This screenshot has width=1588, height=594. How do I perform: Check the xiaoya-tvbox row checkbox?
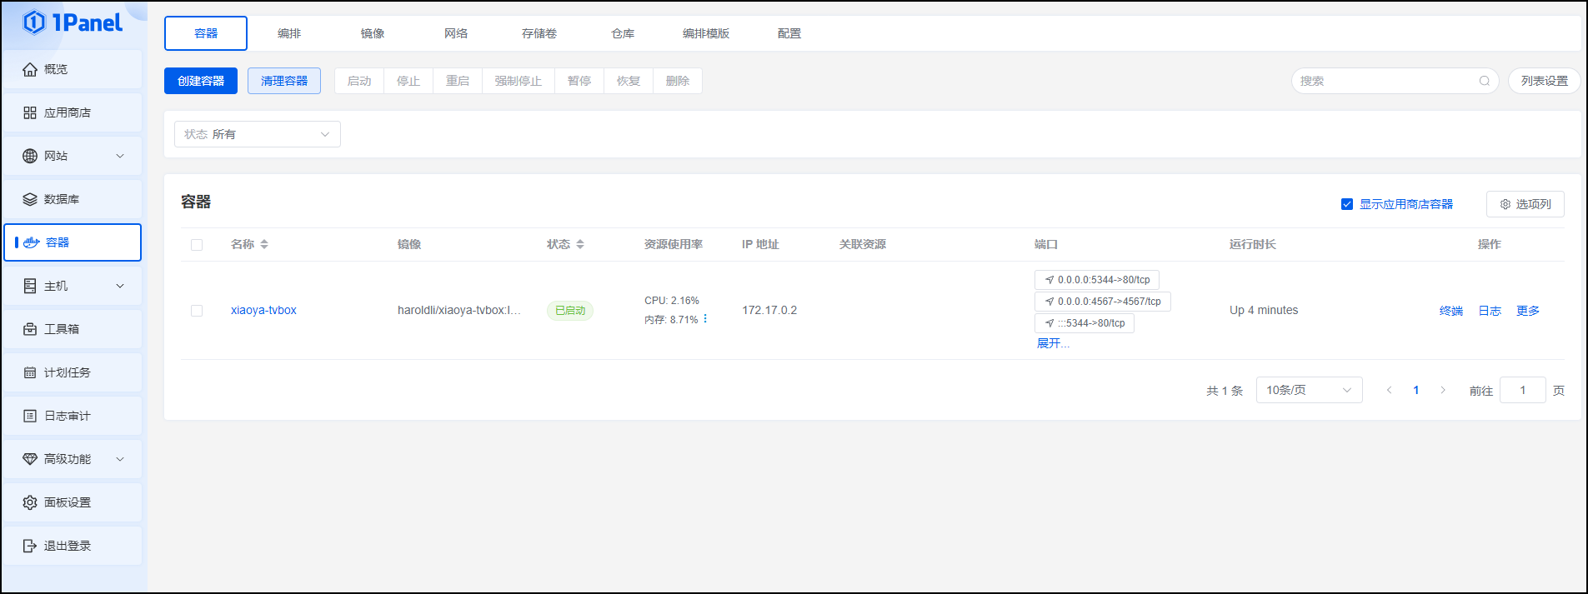197,311
